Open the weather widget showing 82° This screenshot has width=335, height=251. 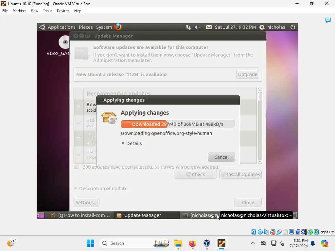click(11, 243)
